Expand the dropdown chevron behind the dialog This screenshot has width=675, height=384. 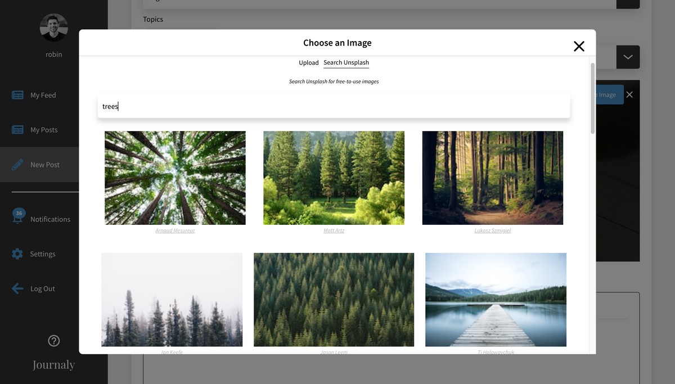pyautogui.click(x=628, y=57)
